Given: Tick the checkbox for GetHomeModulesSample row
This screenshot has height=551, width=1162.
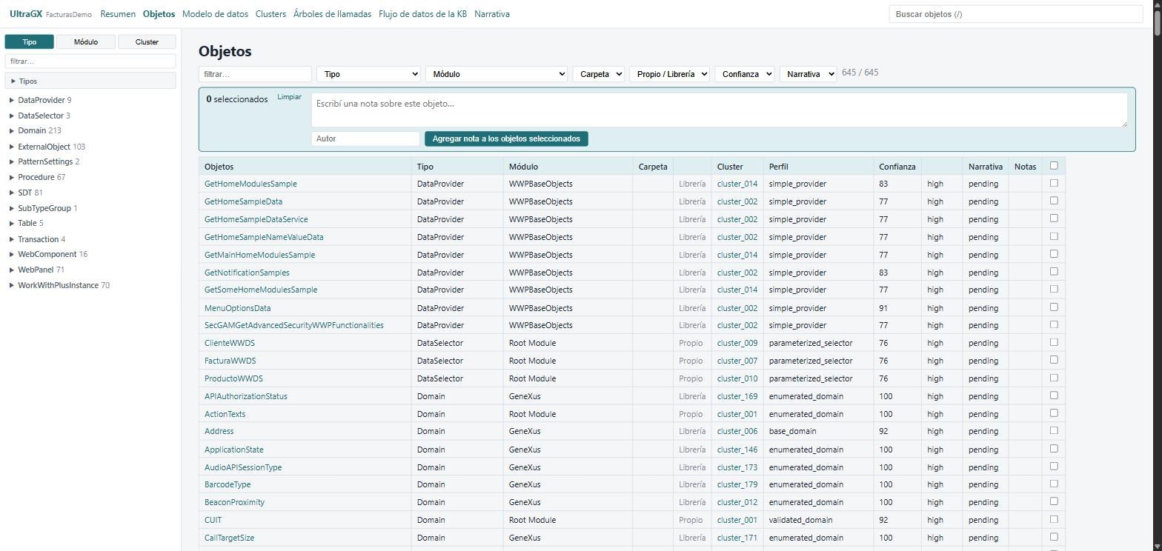Looking at the screenshot, I should click(x=1054, y=183).
